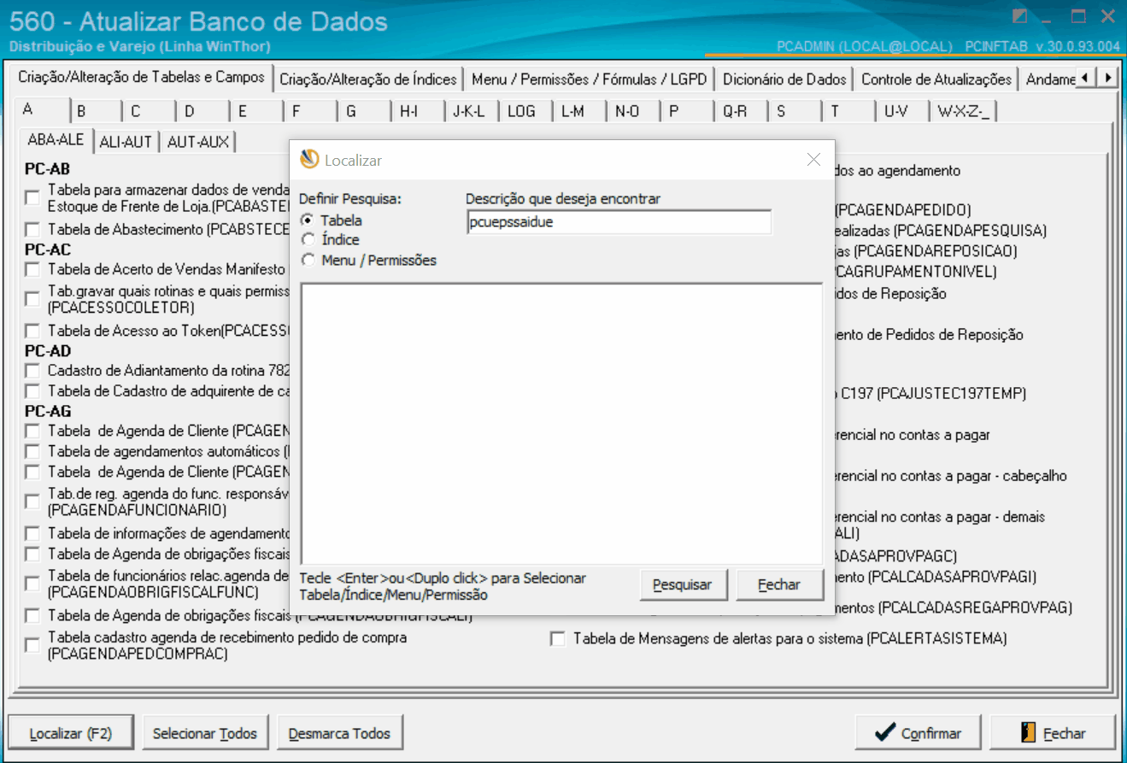Check PCACESSOCOLETOR table checkbox
Image resolution: width=1127 pixels, height=763 pixels.
(32, 299)
